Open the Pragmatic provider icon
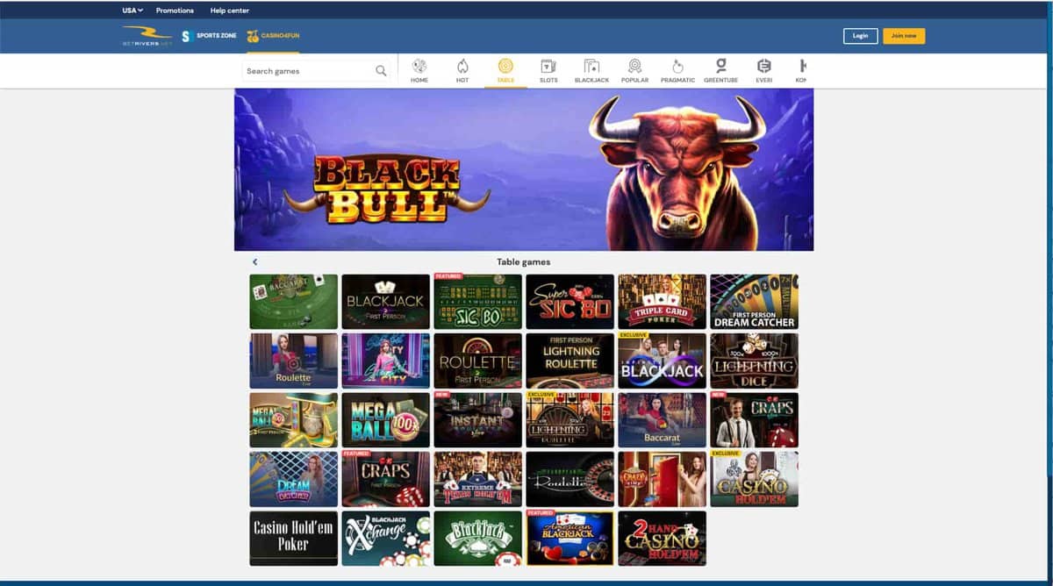The height and width of the screenshot is (586, 1053). tap(677, 71)
